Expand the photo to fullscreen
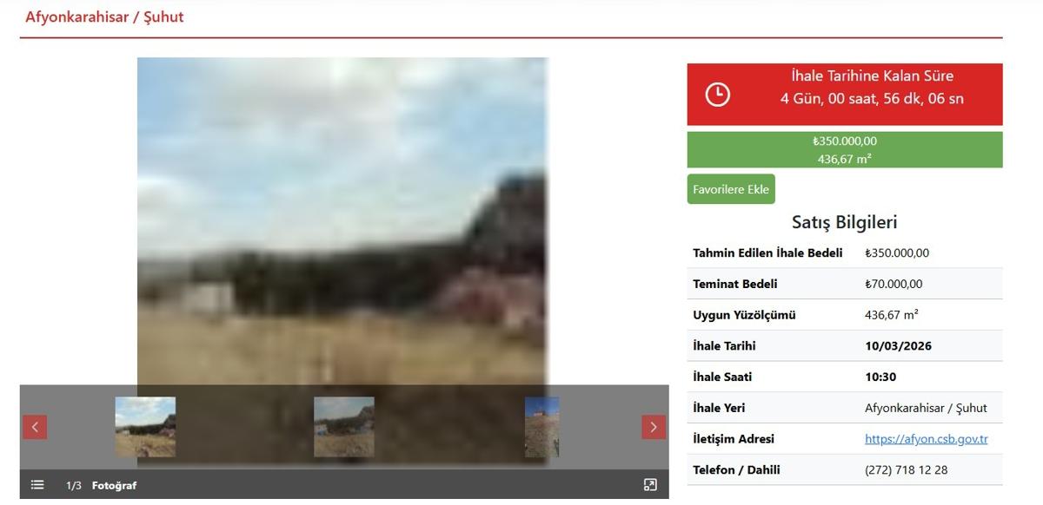Viewport: 1043px width, 505px height. pyautogui.click(x=650, y=485)
